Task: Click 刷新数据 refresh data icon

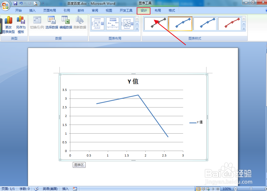Action: (x=80, y=23)
